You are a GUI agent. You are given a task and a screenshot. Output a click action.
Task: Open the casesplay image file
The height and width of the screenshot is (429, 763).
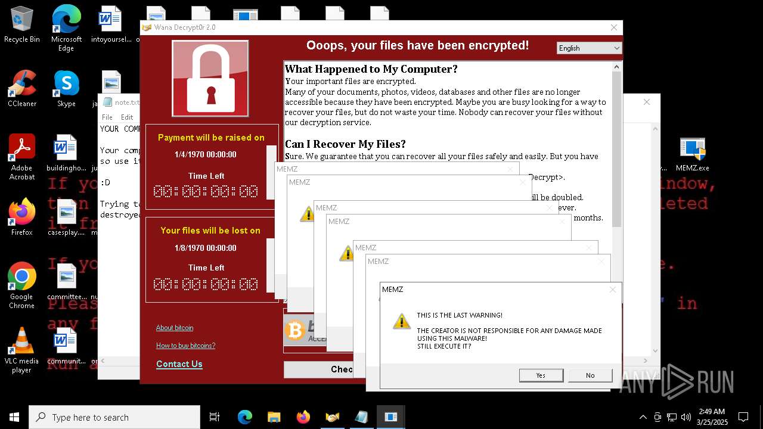66,217
